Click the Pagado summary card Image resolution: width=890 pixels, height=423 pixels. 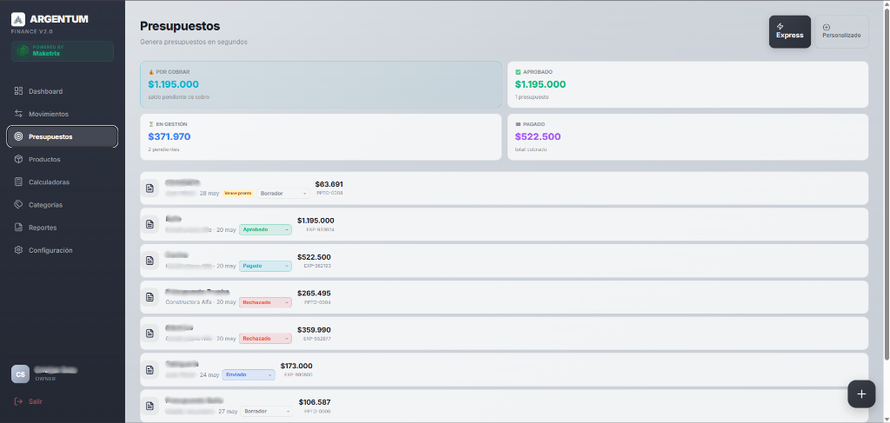pos(687,136)
